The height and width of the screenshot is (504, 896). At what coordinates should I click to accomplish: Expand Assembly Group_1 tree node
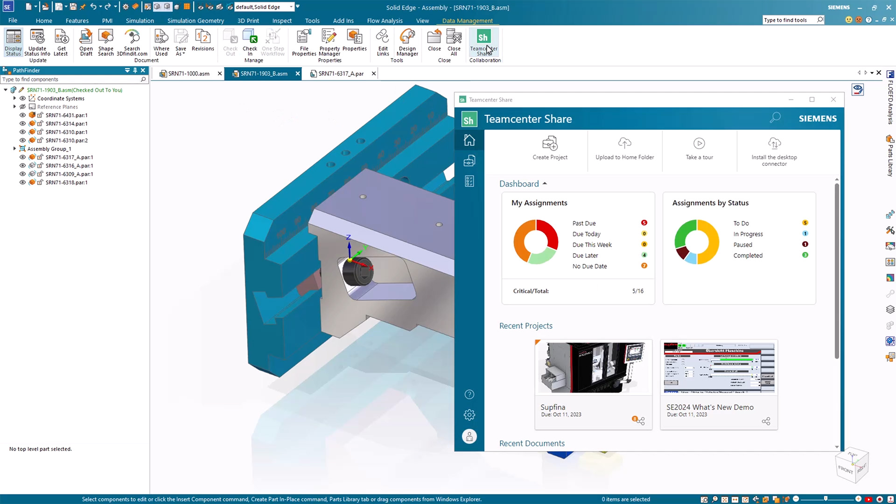coord(14,148)
